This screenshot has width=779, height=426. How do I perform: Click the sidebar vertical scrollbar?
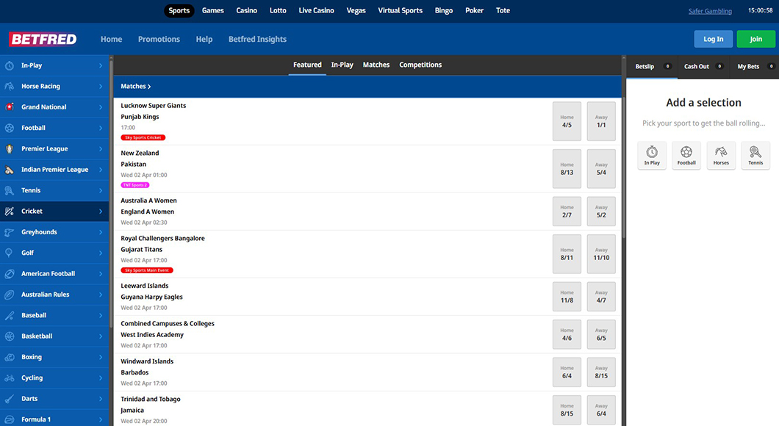pyautogui.click(x=111, y=194)
